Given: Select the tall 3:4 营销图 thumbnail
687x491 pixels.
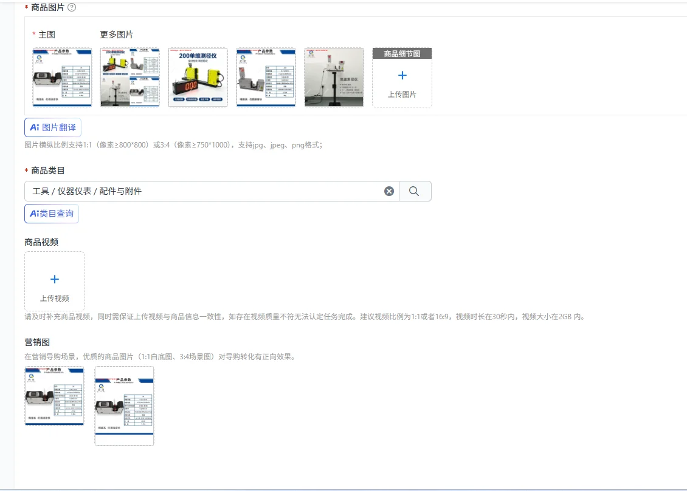Looking at the screenshot, I should tap(125, 406).
